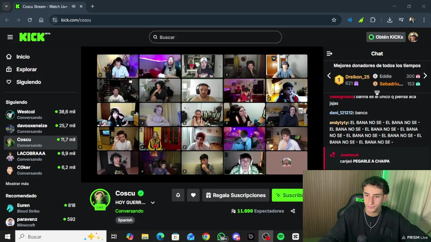The image size is (431, 242).
Task: Open the Kick hamburger sidebar menu
Action: (x=10, y=37)
